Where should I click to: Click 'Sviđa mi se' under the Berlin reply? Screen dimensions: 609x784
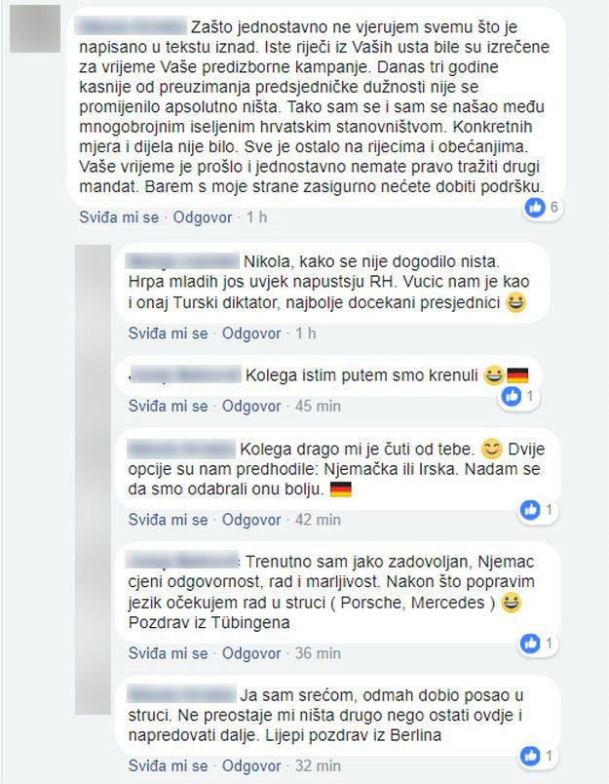pyautogui.click(x=168, y=766)
